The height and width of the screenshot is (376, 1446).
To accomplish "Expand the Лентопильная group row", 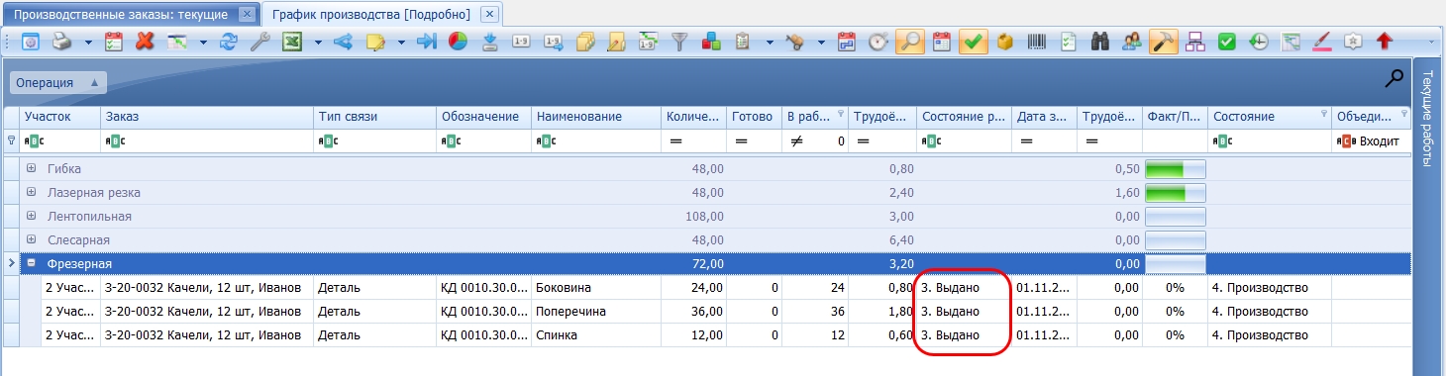I will (31, 216).
